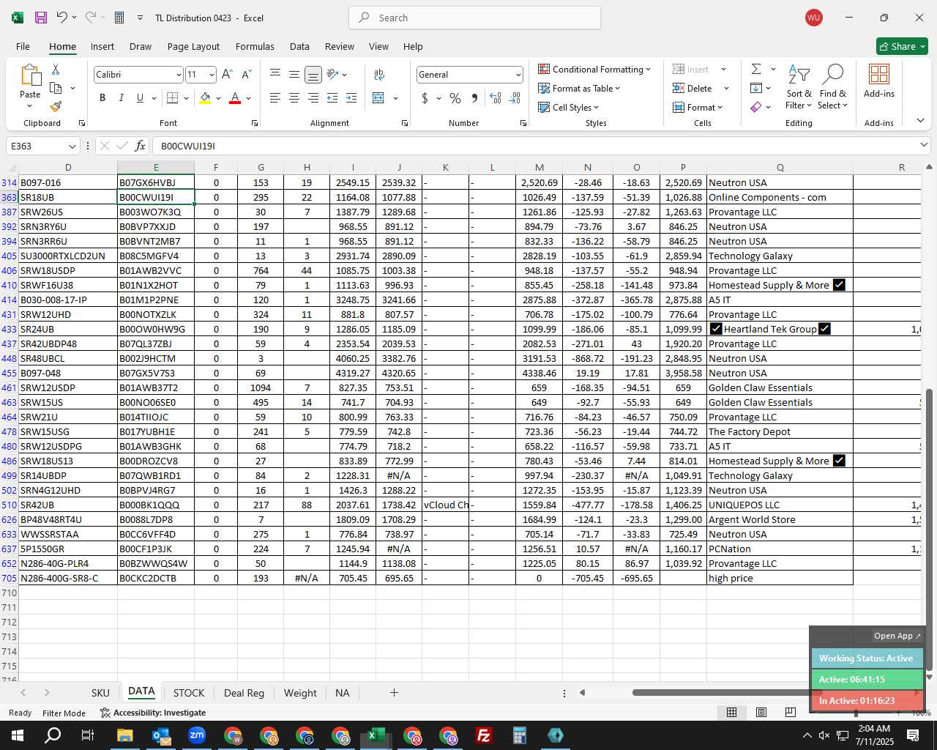Screen dimensions: 937x750
Task: Click Format in the Cells group
Action: (x=698, y=107)
